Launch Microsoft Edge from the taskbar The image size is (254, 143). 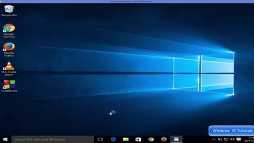pyautogui.click(x=113, y=139)
